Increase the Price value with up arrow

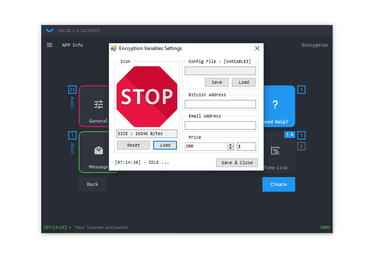coord(231,145)
